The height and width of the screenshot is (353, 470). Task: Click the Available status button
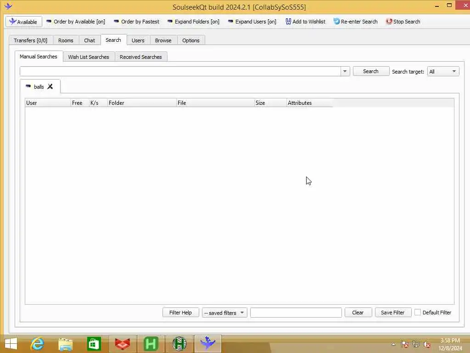click(x=24, y=22)
